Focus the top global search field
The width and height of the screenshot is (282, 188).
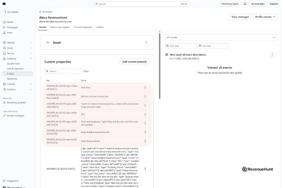pyautogui.click(x=141, y=4)
